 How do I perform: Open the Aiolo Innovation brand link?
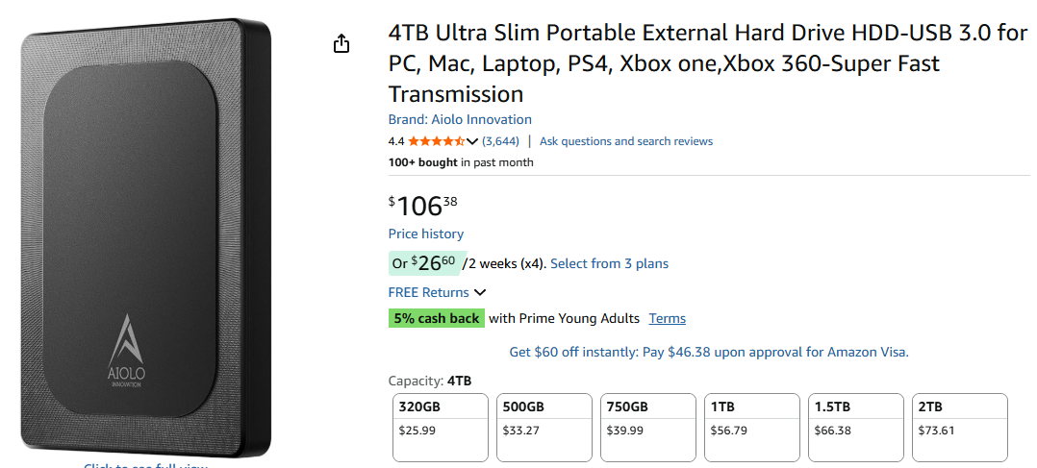pyautogui.click(x=460, y=119)
